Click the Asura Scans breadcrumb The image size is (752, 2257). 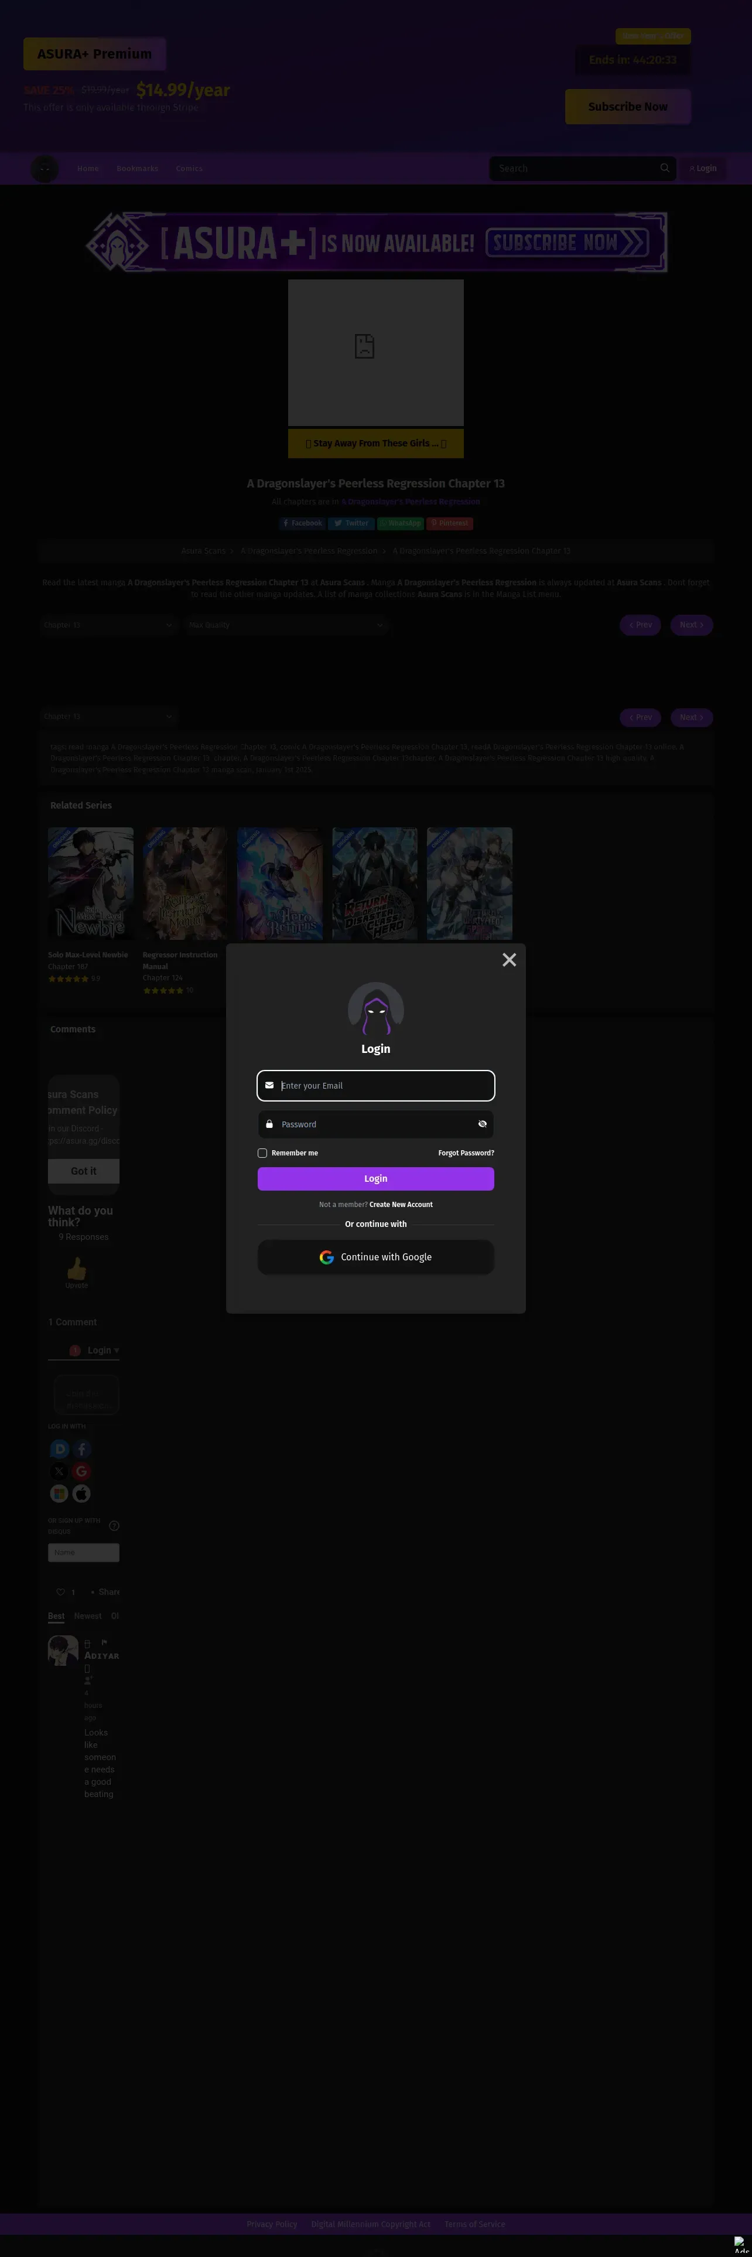pyautogui.click(x=203, y=551)
